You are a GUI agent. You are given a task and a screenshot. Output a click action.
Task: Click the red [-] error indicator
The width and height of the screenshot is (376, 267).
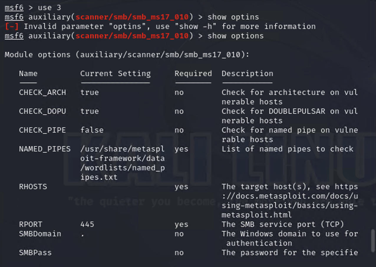click(12, 26)
